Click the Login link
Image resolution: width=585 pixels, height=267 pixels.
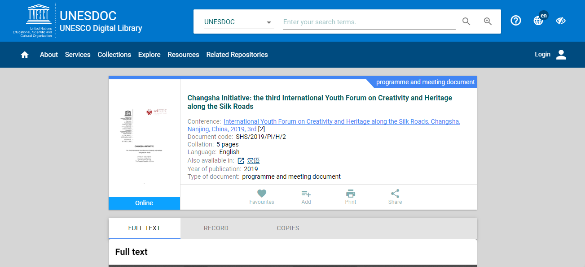point(542,54)
